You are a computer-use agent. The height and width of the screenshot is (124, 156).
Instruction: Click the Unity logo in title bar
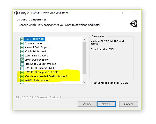point(16,13)
